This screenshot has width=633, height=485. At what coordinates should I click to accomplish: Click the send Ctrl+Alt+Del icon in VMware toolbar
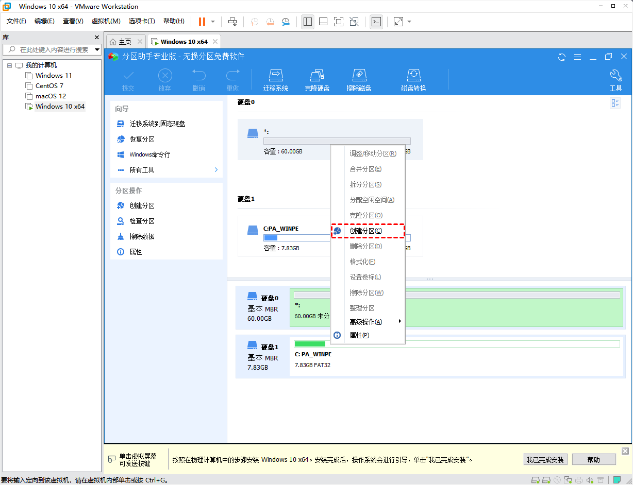click(232, 22)
